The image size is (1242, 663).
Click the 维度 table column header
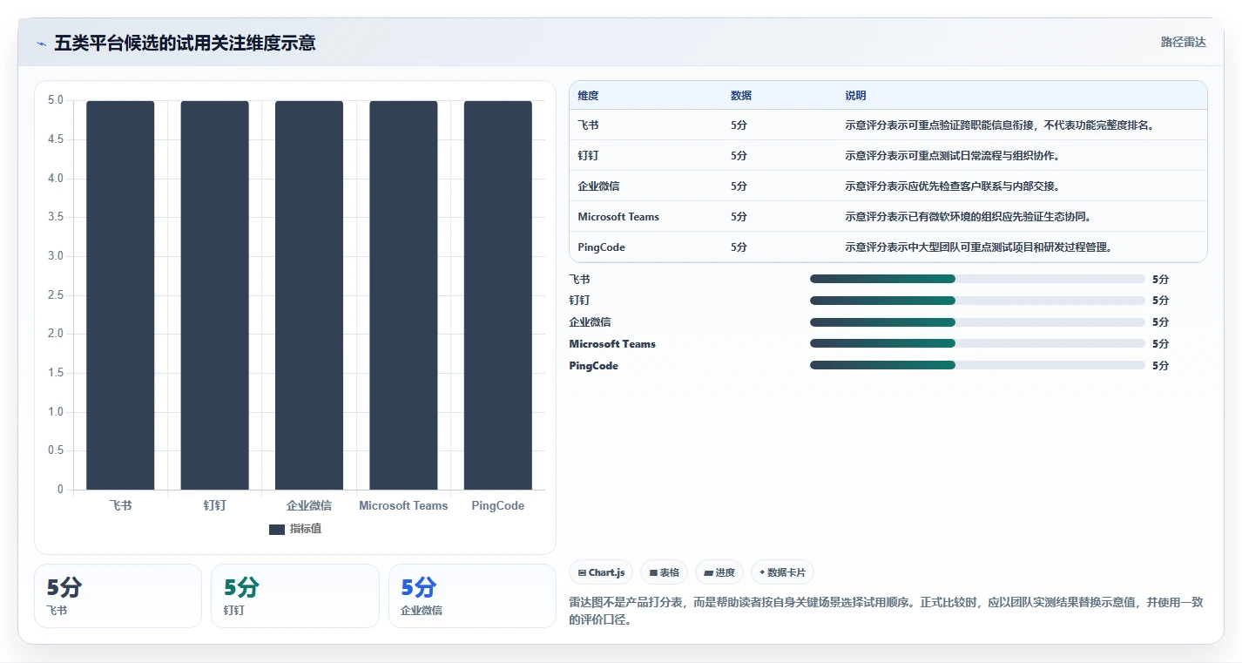(588, 96)
